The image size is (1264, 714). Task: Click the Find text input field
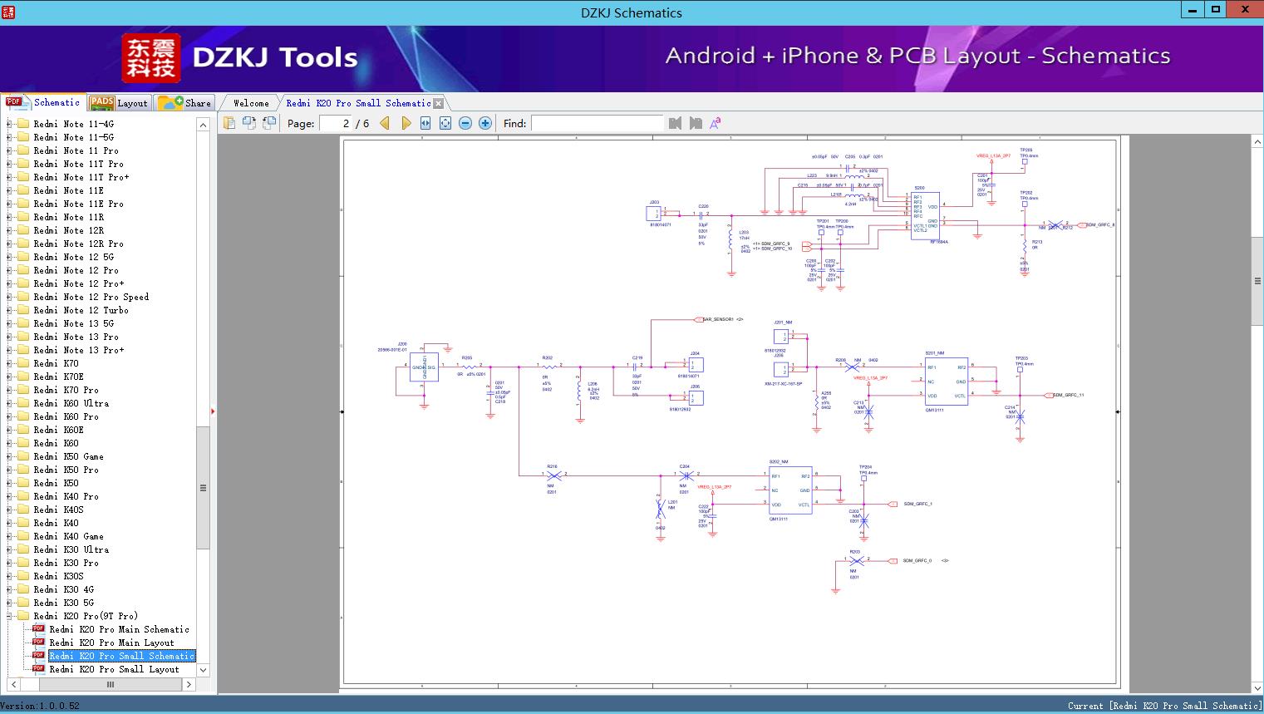click(x=597, y=123)
